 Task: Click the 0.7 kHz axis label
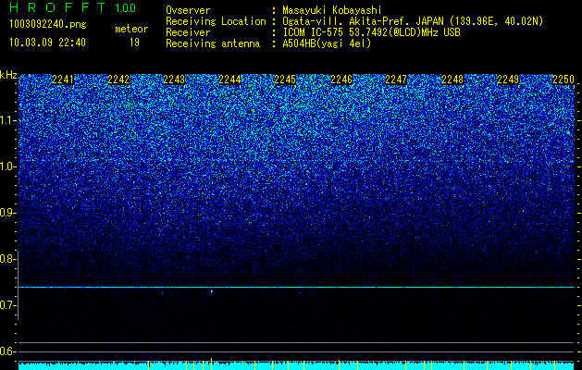click(7, 305)
